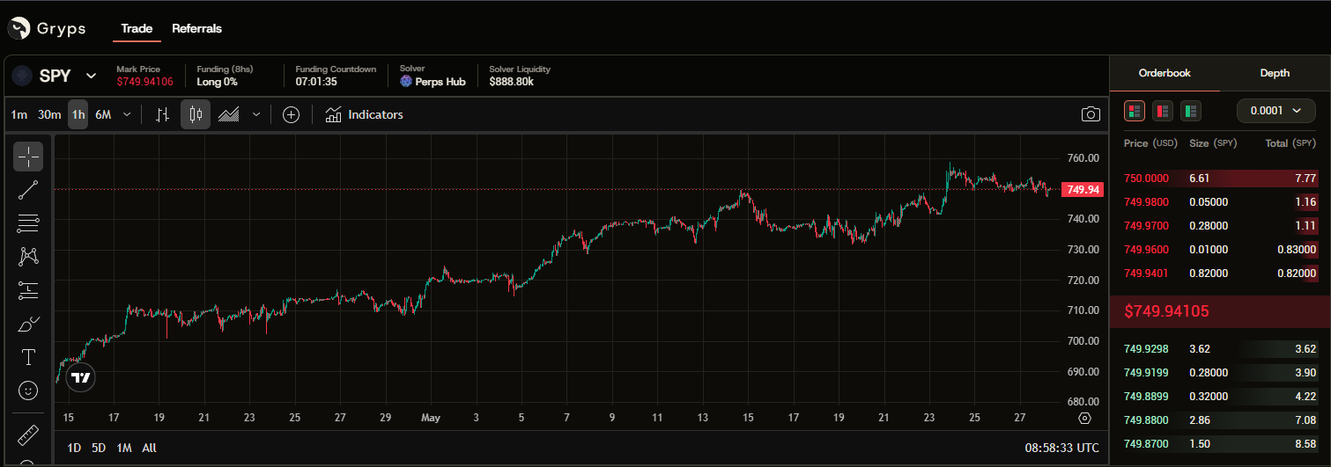1331x467 pixels.
Task: Select the 6M timeframe
Action: click(x=103, y=114)
